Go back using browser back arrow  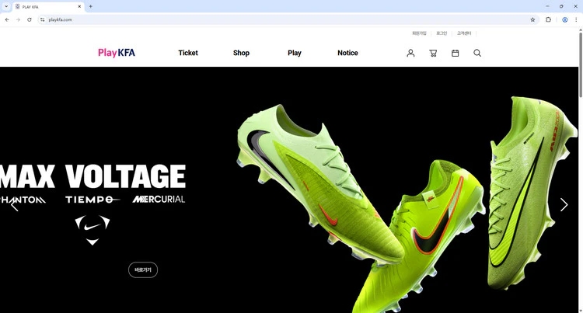7,19
